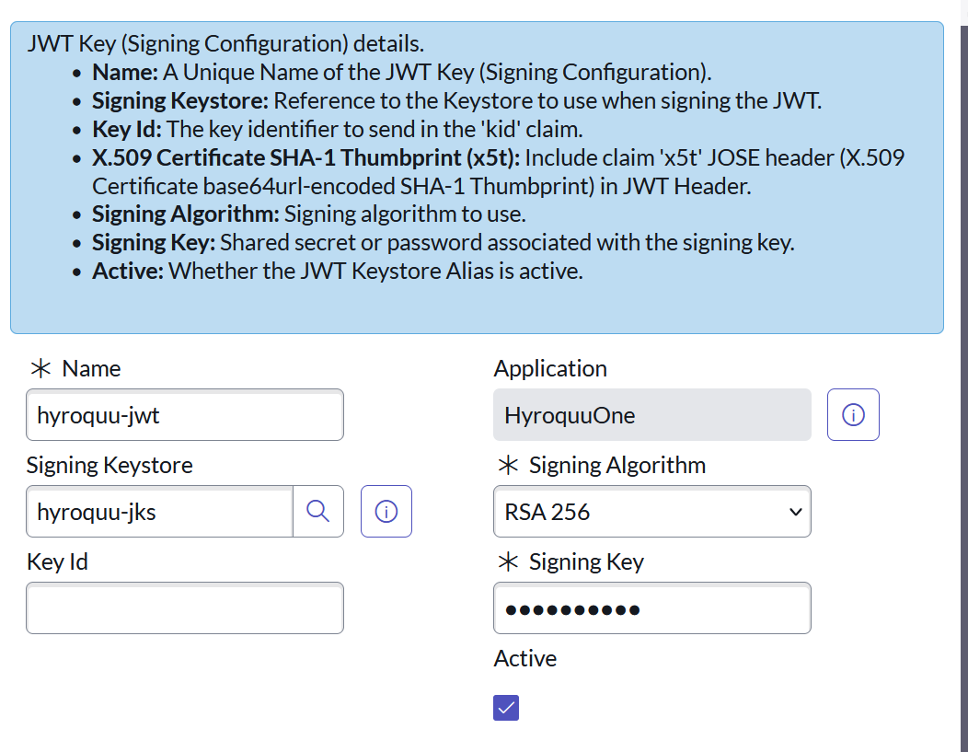Click the masked Signing Key field

(651, 607)
